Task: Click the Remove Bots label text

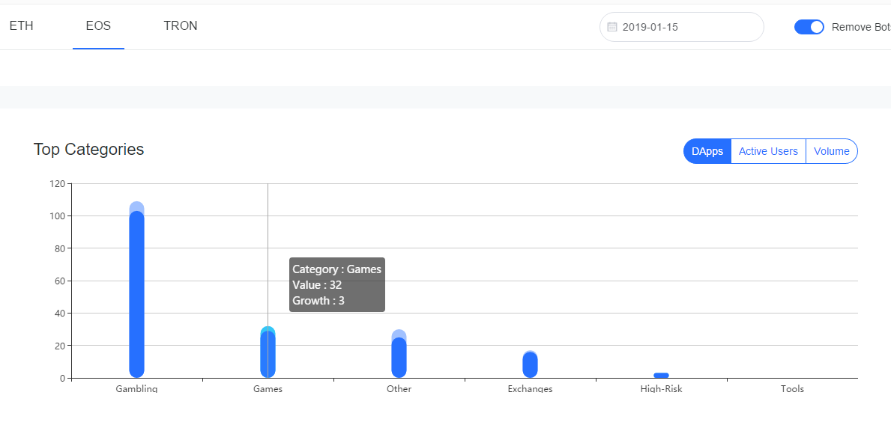Action: [861, 27]
